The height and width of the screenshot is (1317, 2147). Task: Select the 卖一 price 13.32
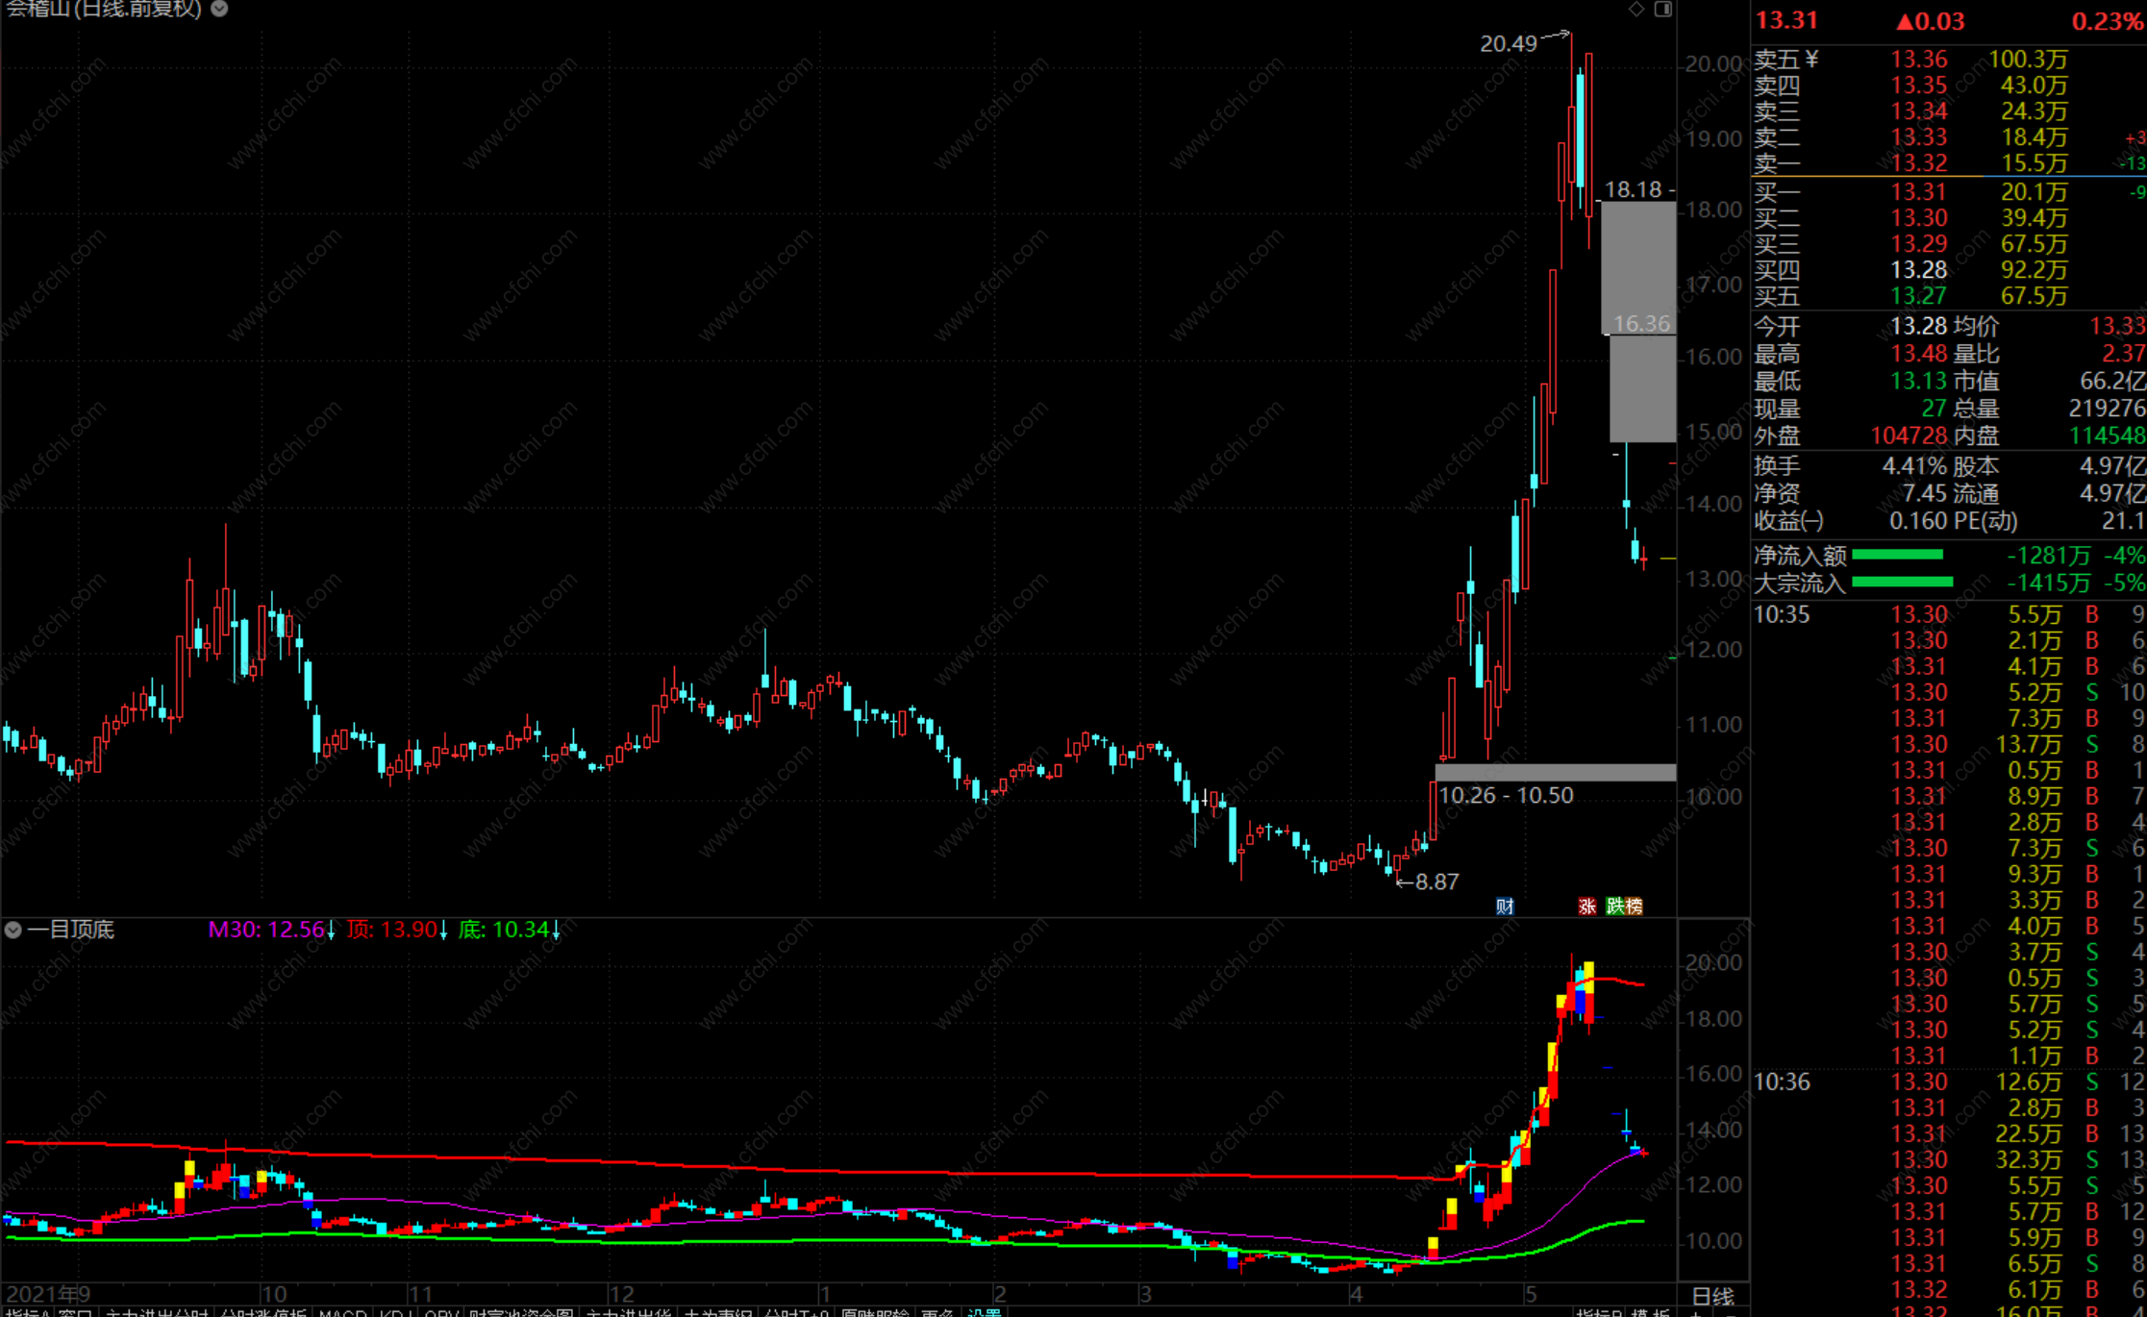pos(1918,163)
